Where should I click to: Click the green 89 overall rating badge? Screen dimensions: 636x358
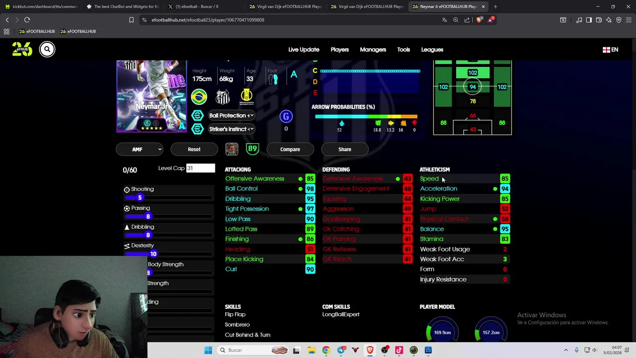(x=252, y=149)
